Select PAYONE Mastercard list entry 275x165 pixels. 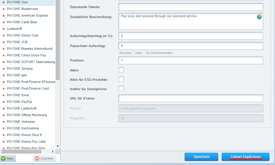coord(27,9)
